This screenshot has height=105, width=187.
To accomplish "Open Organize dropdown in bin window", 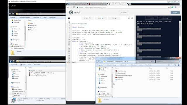I will [13, 17].
